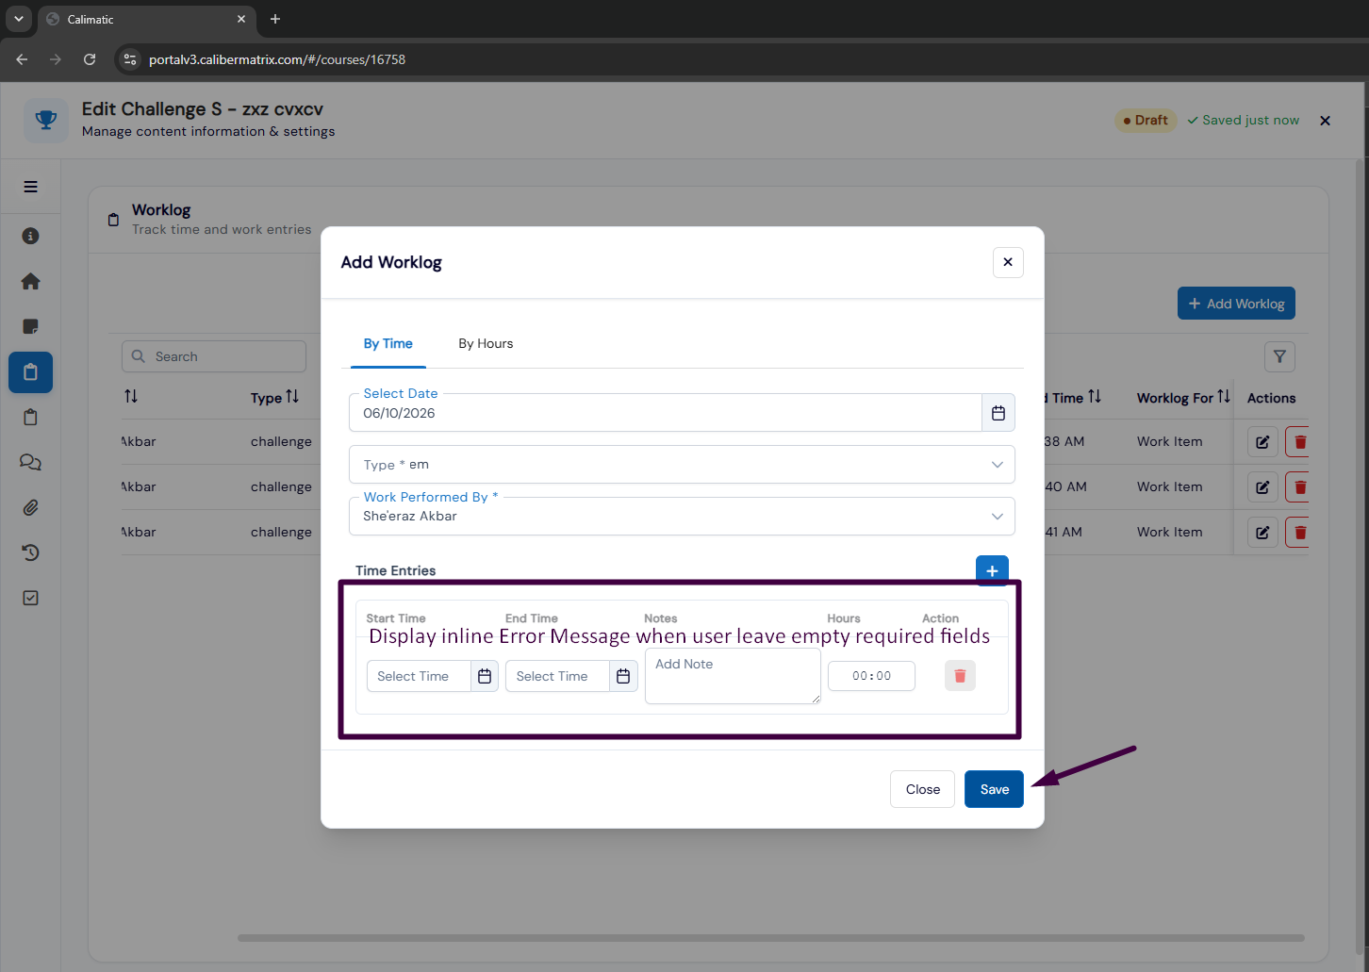Sort by the Type column

click(x=292, y=397)
